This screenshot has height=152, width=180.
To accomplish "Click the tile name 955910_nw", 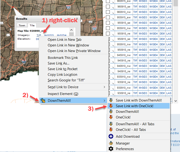I will click(124, 28).
